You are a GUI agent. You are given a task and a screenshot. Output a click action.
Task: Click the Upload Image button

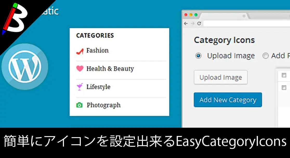click(x=221, y=77)
